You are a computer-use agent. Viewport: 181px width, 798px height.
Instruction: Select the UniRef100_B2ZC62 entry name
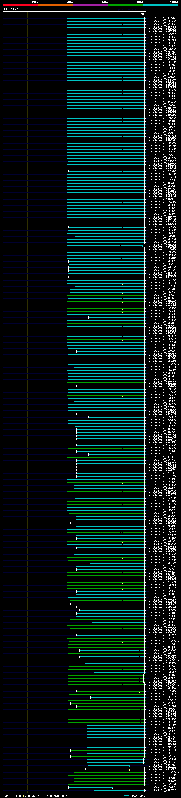(162, 383)
